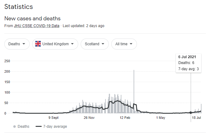Click the 26 Nov date axis label
This screenshot has width=208, height=133.
(x=89, y=118)
